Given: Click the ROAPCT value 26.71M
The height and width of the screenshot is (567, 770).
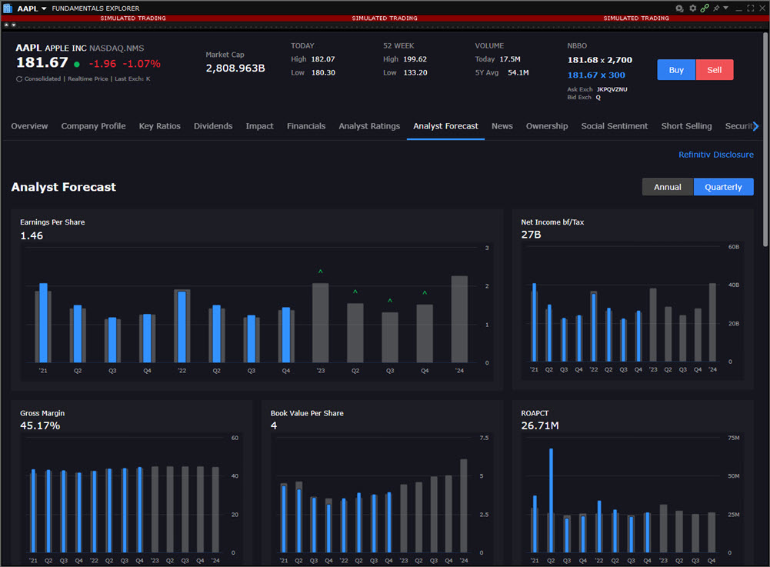Looking at the screenshot, I should click(540, 426).
